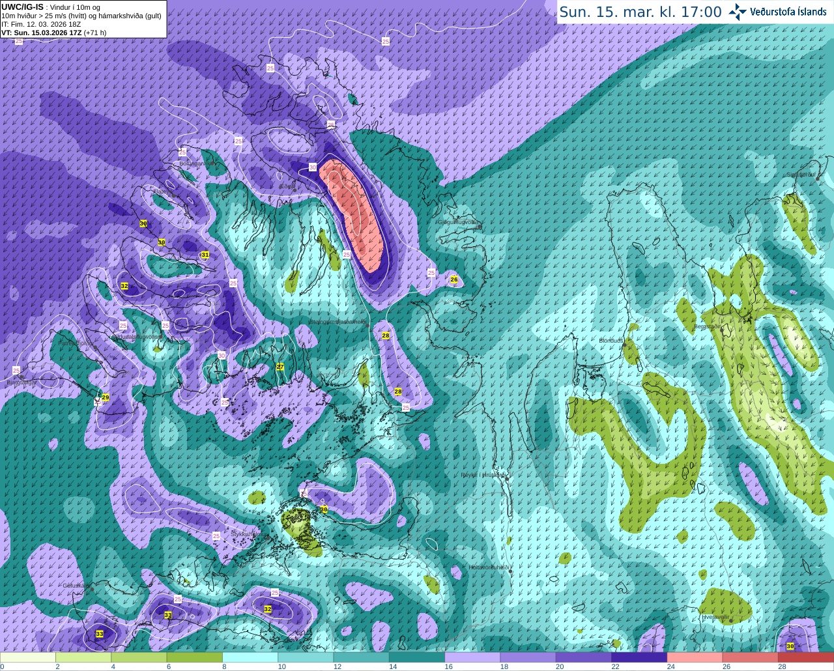Screen dimensions: 834x671
Task: Click the white 30 contour label beside red zone
Action: pos(313,167)
